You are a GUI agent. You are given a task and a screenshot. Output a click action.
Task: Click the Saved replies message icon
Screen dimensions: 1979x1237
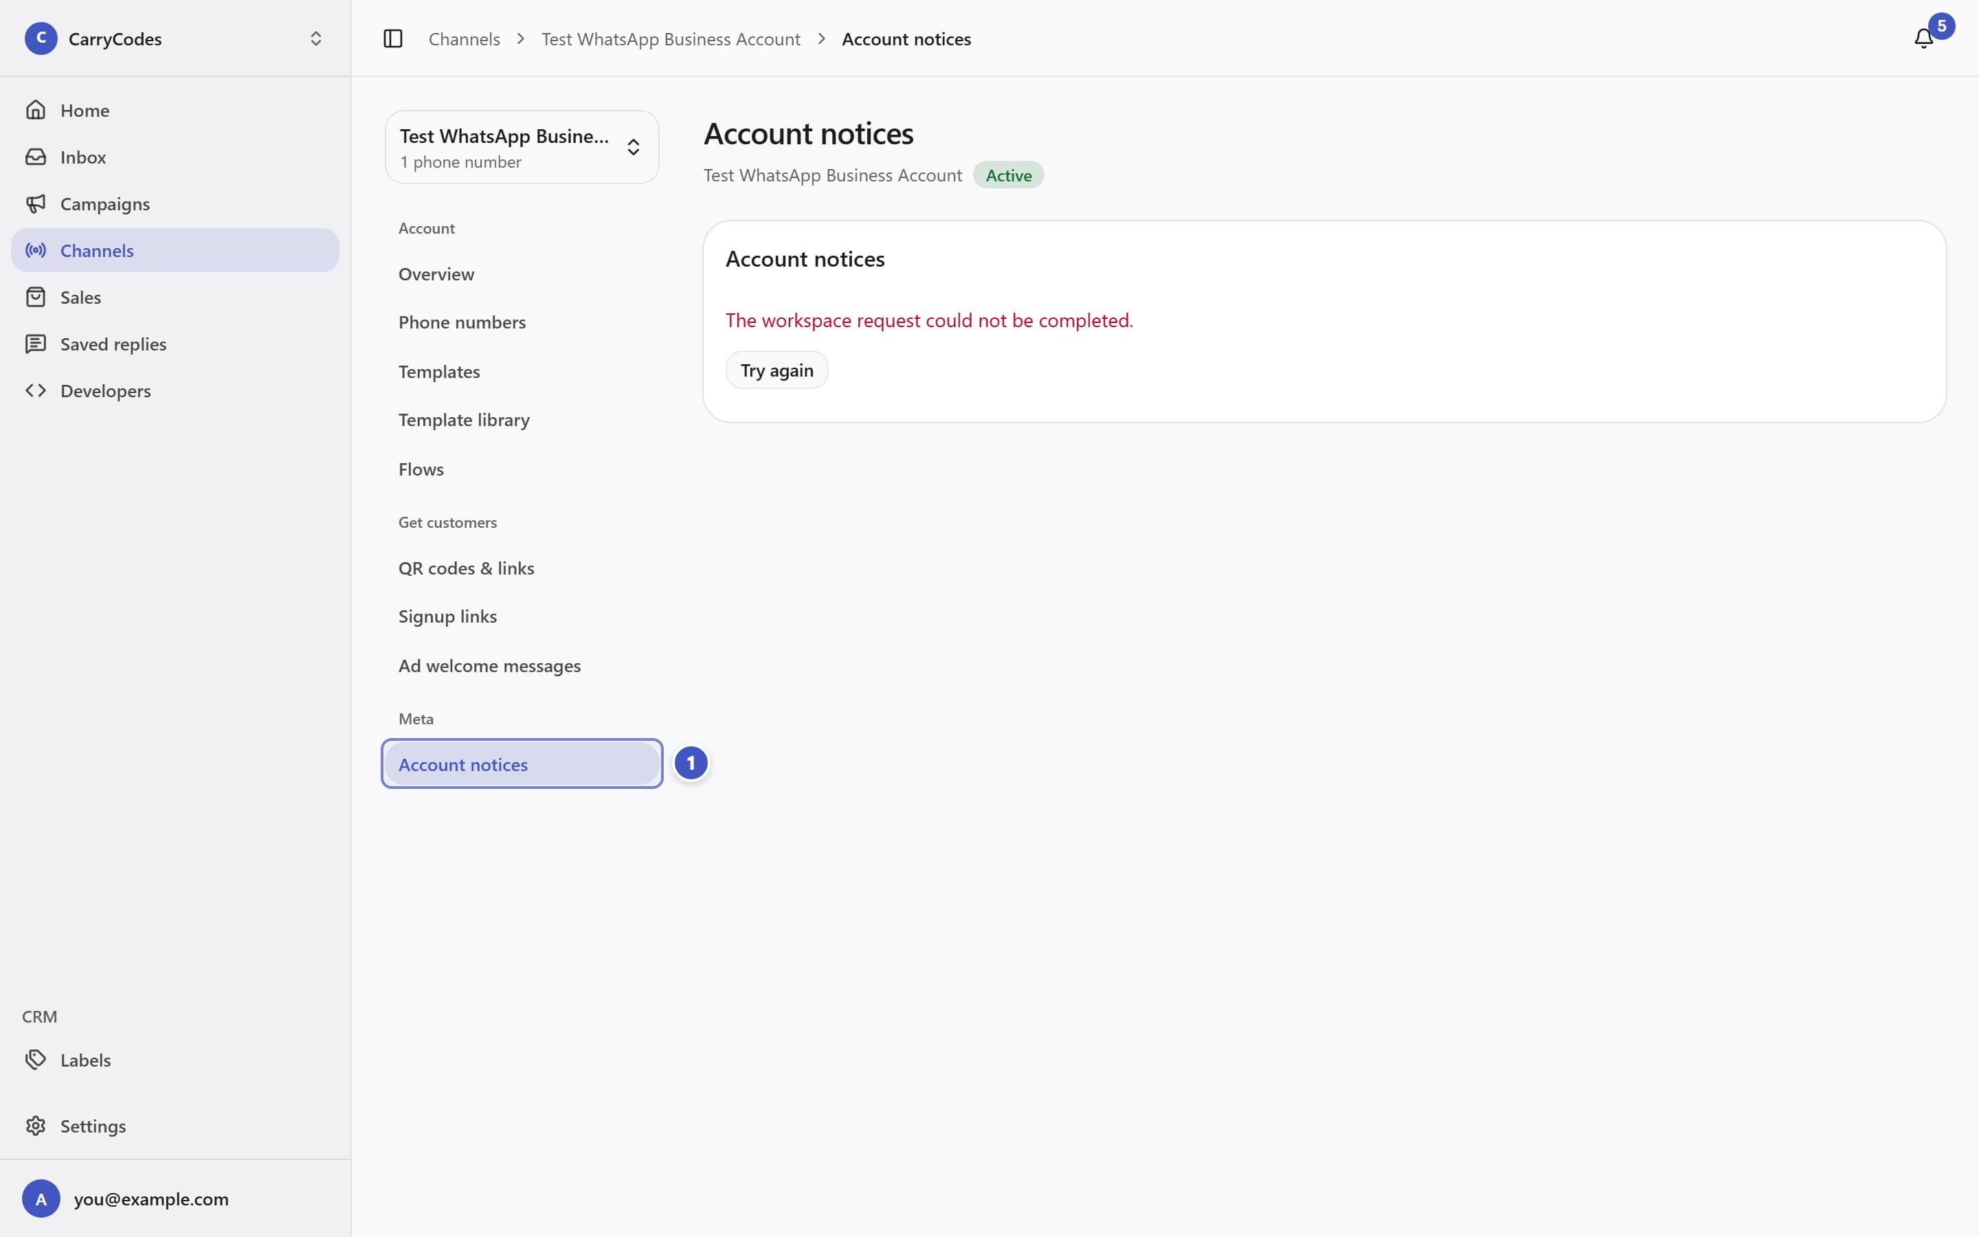tap(35, 344)
